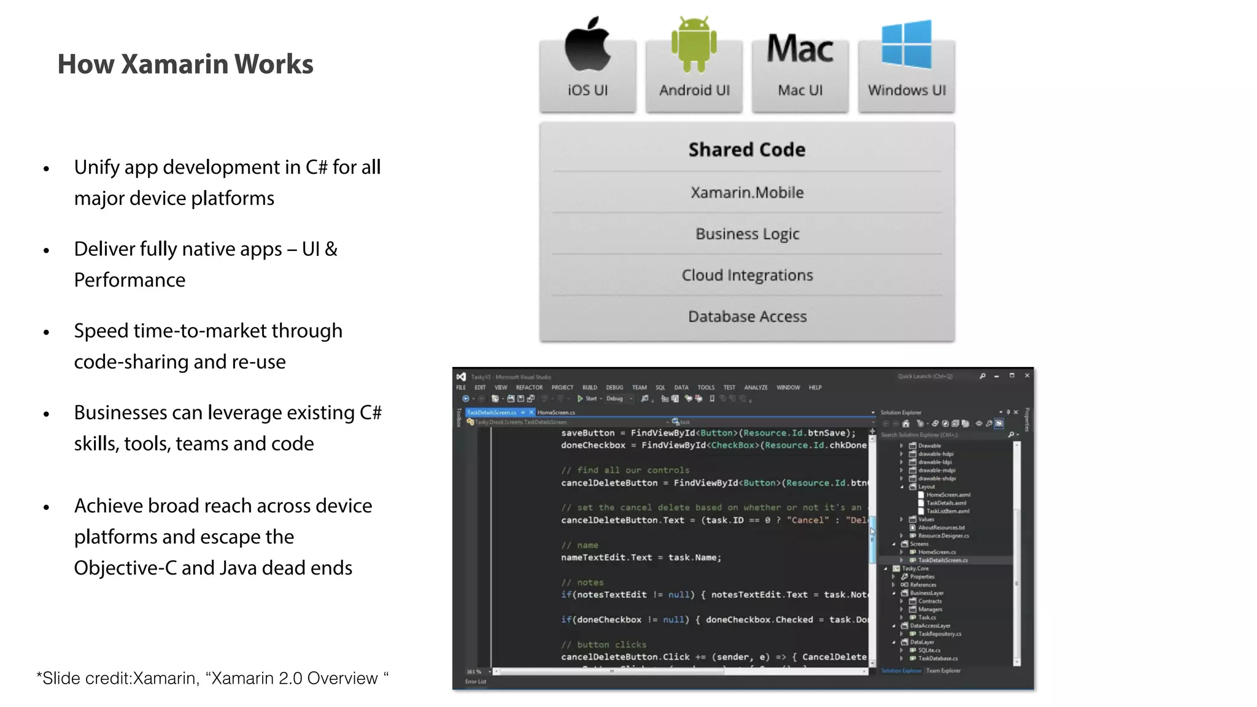Click the Quick Launch magnifier icon
Viewport: 1257px width, 707px height.
983,376
